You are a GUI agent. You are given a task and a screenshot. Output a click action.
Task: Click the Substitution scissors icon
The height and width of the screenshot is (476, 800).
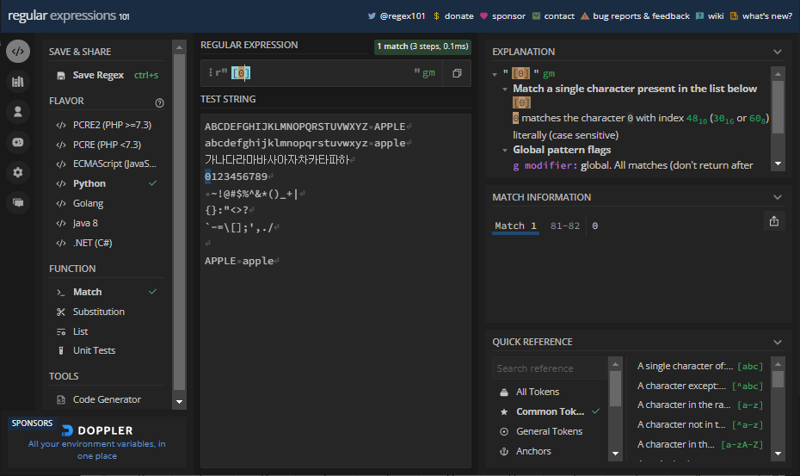(x=61, y=312)
